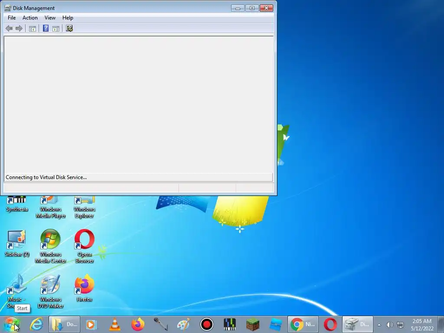
Task: Open the File menu
Action: click(12, 17)
